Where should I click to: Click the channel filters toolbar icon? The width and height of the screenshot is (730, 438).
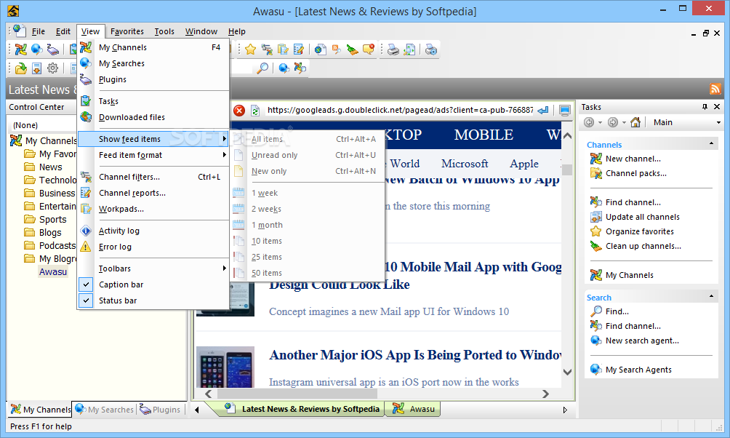tap(267, 49)
